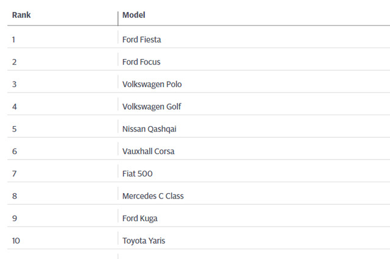The image size is (390, 259).
Task: Click the Model column header
Action: coord(133,15)
